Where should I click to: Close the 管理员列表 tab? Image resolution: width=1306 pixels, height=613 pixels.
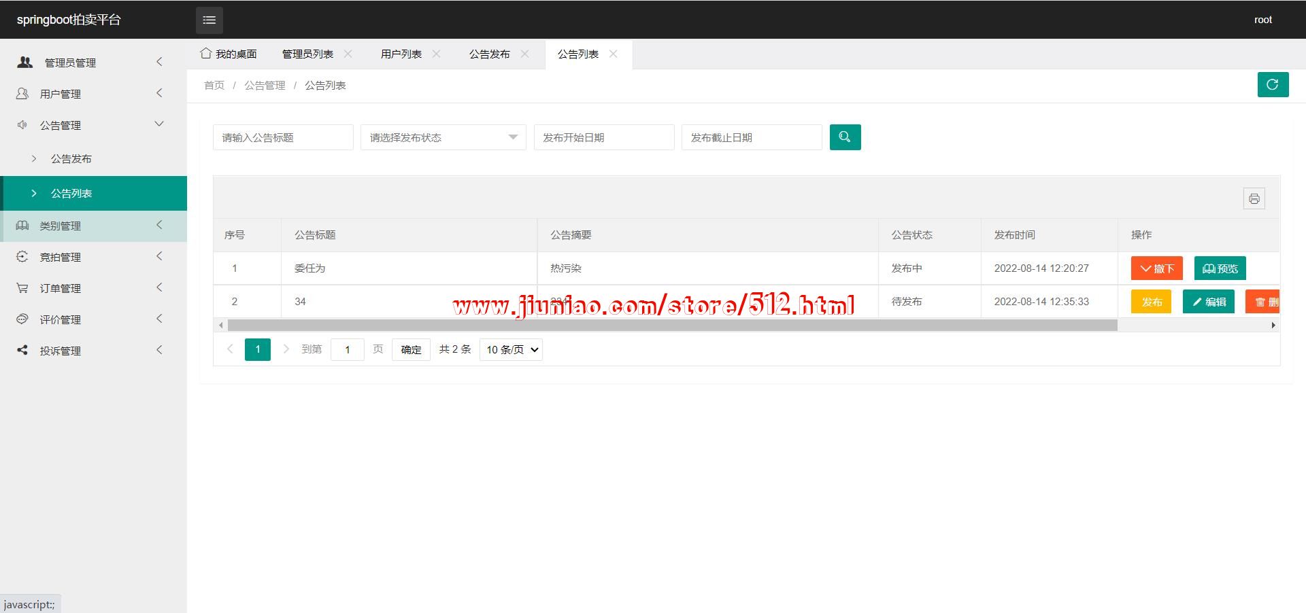point(348,54)
